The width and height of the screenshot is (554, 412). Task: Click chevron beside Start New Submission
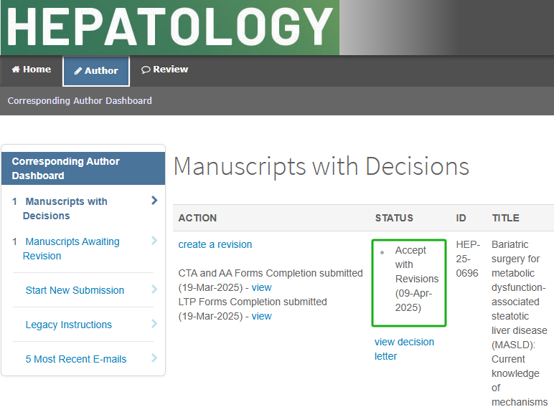tap(154, 289)
